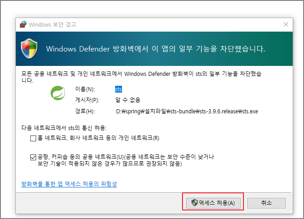Click the 알 수 없음 publisher value
This screenshot has width=304, height=219.
point(127,100)
